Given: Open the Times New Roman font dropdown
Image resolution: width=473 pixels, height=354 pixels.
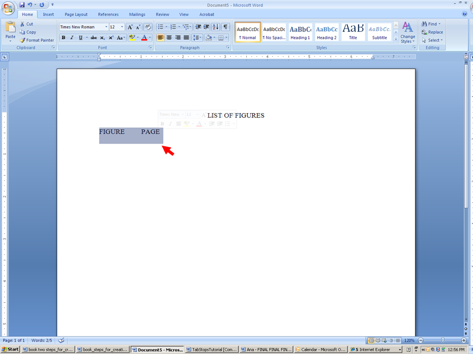Looking at the screenshot, I should pos(106,27).
